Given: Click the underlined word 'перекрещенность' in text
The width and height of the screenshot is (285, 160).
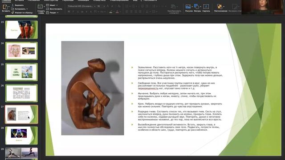Looking at the screenshot, I should [x=148, y=88].
